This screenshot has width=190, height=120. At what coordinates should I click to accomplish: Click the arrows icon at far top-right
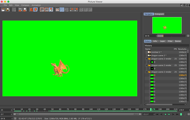(187, 5)
